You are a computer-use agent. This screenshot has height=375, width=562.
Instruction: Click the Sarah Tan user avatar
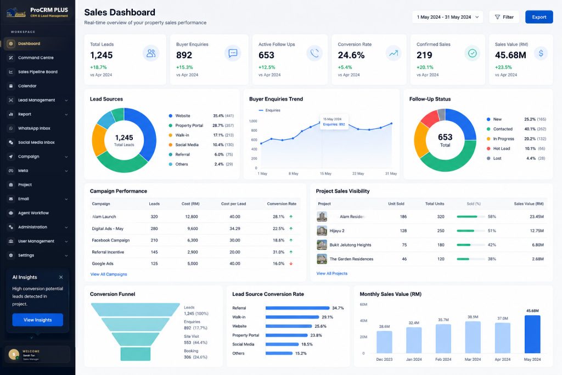click(x=14, y=354)
